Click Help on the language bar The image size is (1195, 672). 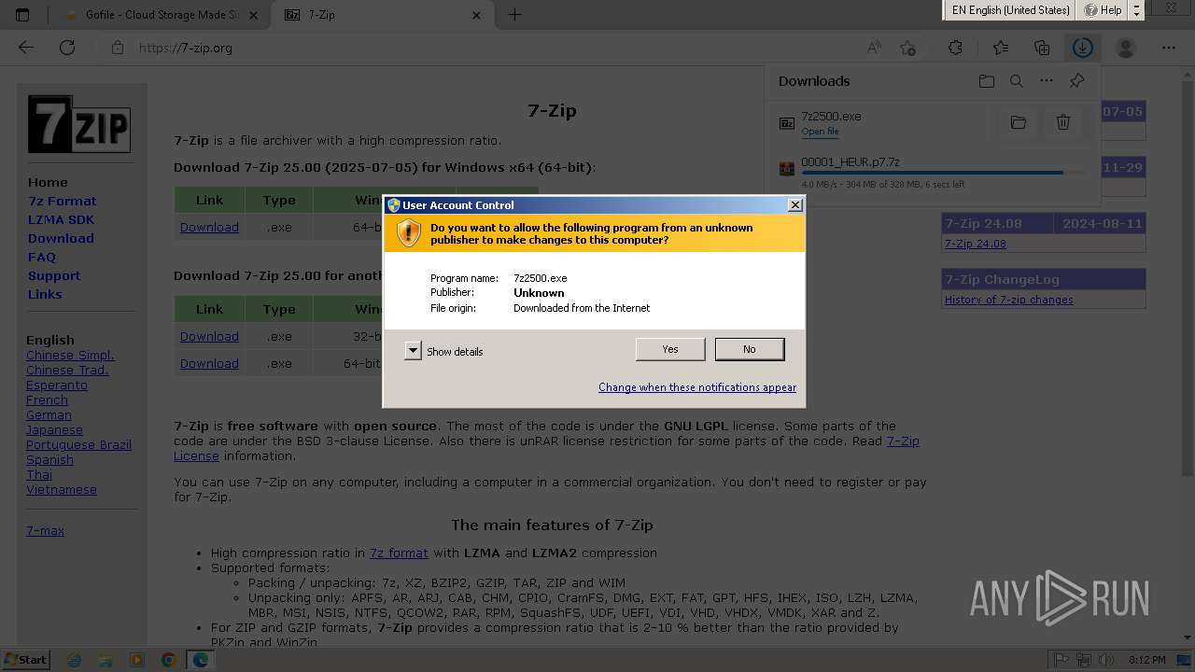(1103, 10)
